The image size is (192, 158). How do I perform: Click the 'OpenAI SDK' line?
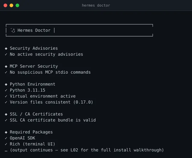[x=22, y=138]
